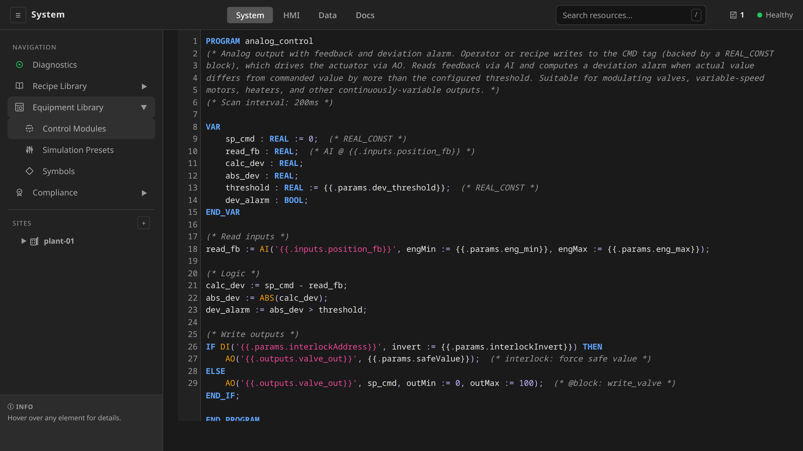Click the NAVIGATION section header

pyautogui.click(x=34, y=47)
